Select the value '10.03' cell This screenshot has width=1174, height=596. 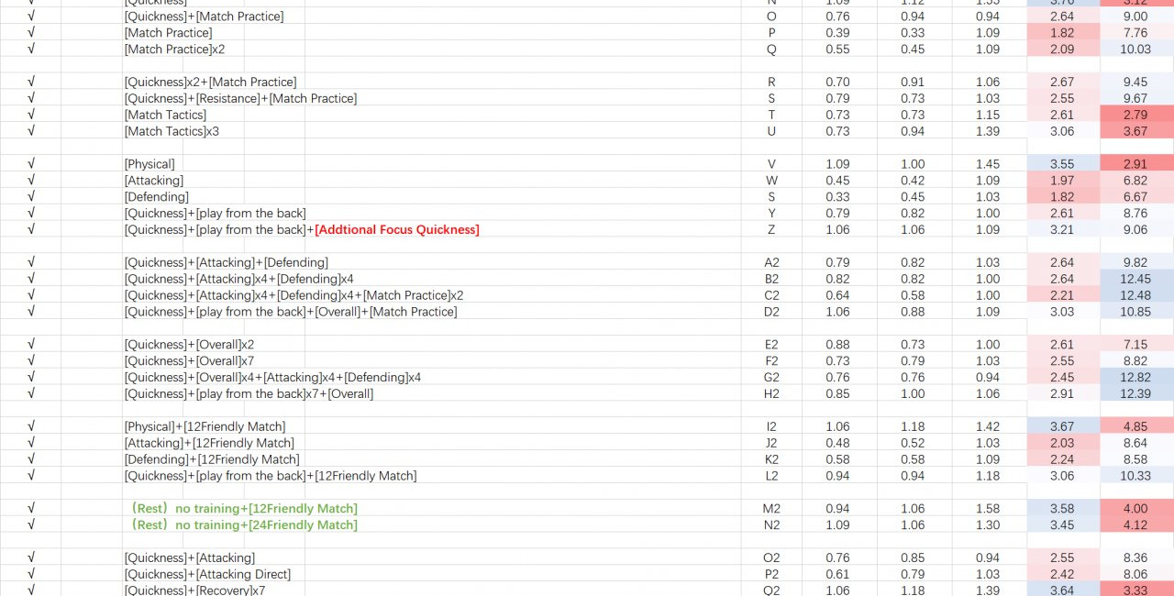tap(1135, 50)
